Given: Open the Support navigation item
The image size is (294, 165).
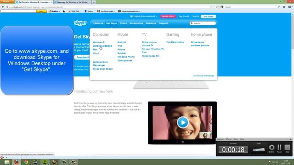Looking at the screenshot, I should pyautogui.click(x=164, y=23).
